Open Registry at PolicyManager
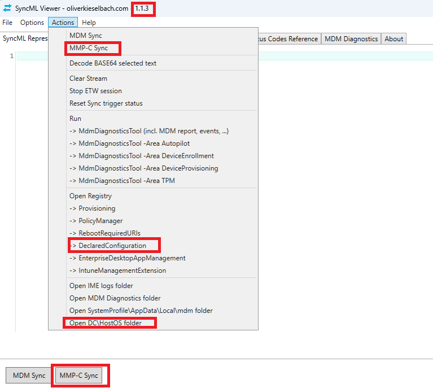 pyautogui.click(x=153, y=220)
